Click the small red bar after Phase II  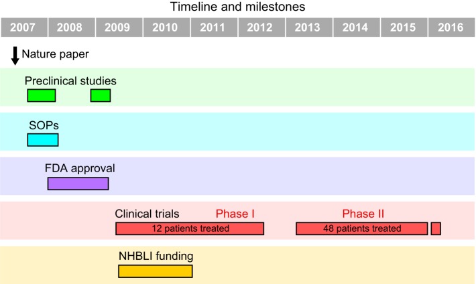(436, 228)
